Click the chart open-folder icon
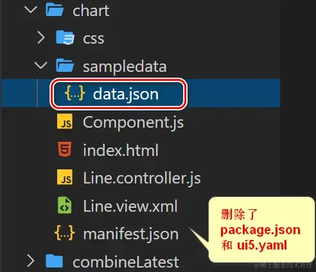Screen dimensions: 316x272 pyautogui.click(x=55, y=10)
